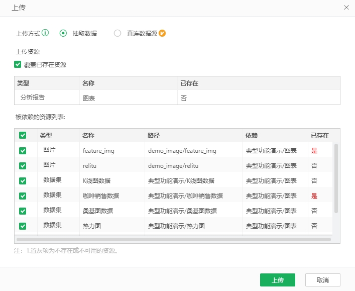Select the 抽取数据 radio button

coord(63,34)
